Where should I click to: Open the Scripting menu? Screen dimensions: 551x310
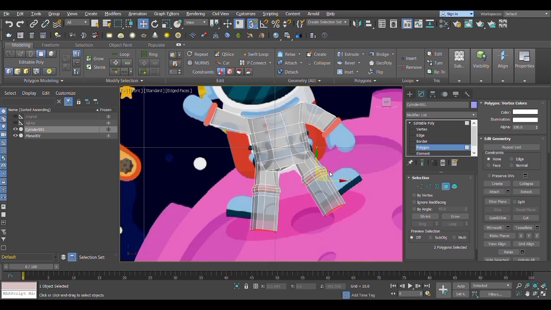[x=270, y=14]
